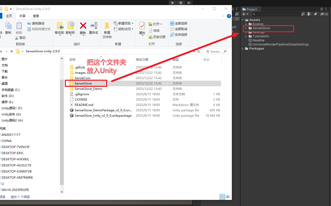Click 全部选择 (Select all)

179,23
